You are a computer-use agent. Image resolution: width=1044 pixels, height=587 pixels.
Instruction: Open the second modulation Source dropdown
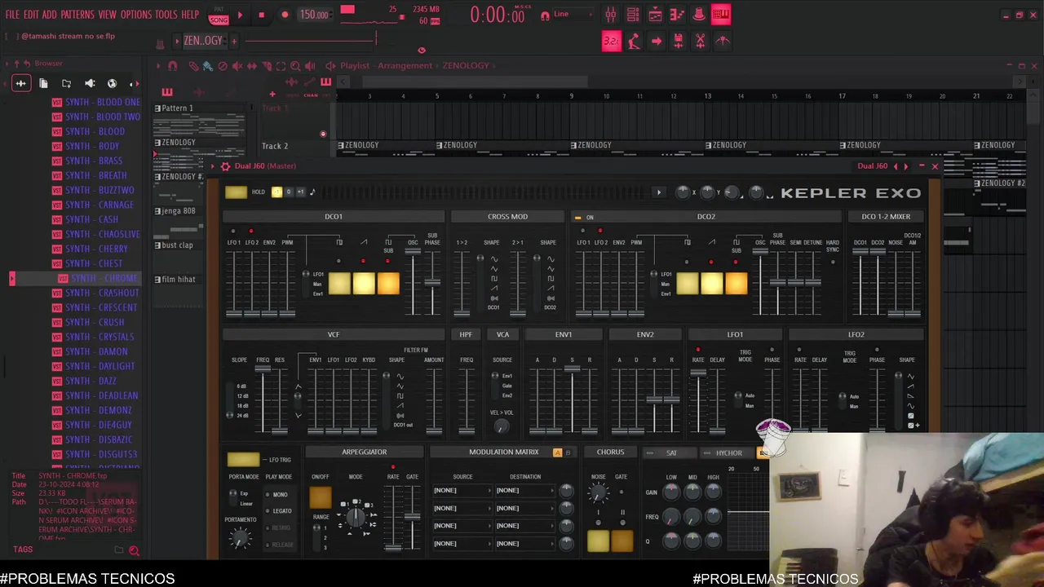pos(462,509)
